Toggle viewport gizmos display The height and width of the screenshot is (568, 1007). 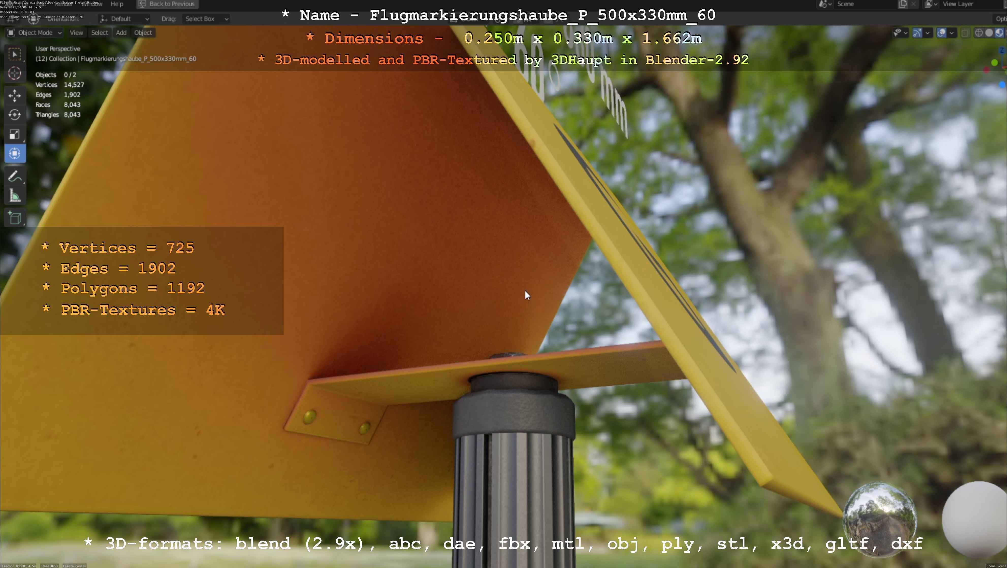(917, 33)
